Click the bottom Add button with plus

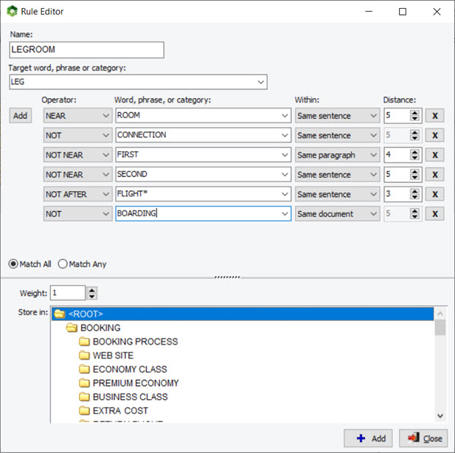pyautogui.click(x=371, y=438)
